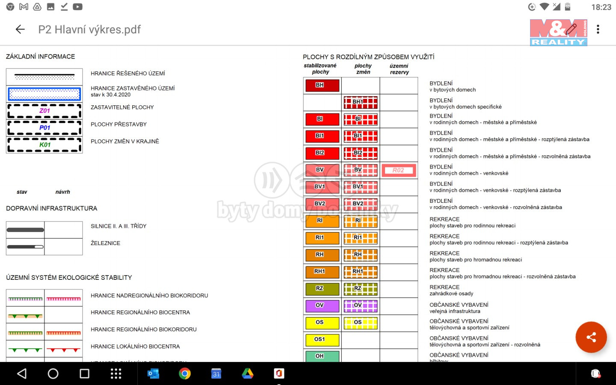Tap the hatched RH1 swatch
The image size is (616, 385).
[x=361, y=272]
